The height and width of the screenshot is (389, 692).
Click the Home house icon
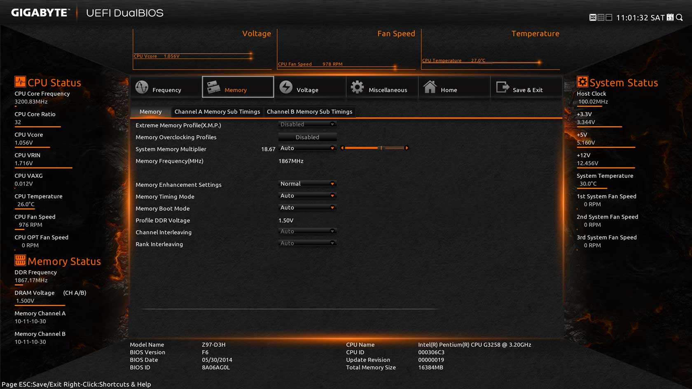coord(430,87)
